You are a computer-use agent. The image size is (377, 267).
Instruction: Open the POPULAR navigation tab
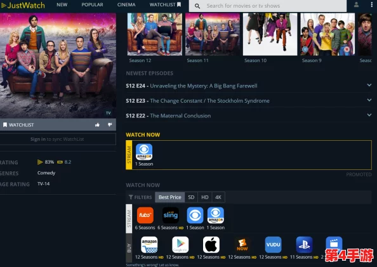[92, 5]
